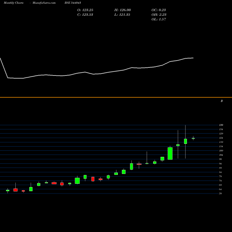Click the "134" price axis label
Viewport: 232px width, 232px height.
221,129
